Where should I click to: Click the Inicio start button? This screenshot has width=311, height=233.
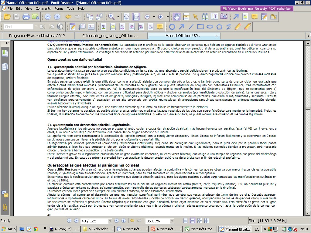pos(9,229)
